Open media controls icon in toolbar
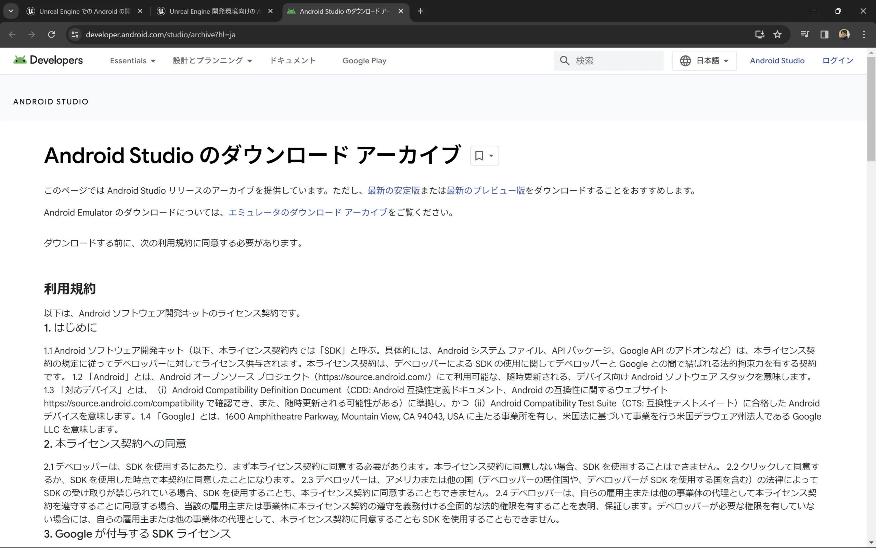 pos(805,35)
